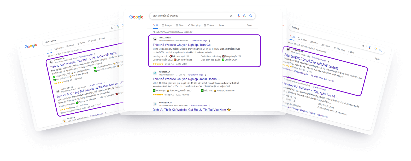Open the three-dot menu for the mikotech.vn result

(205, 75)
